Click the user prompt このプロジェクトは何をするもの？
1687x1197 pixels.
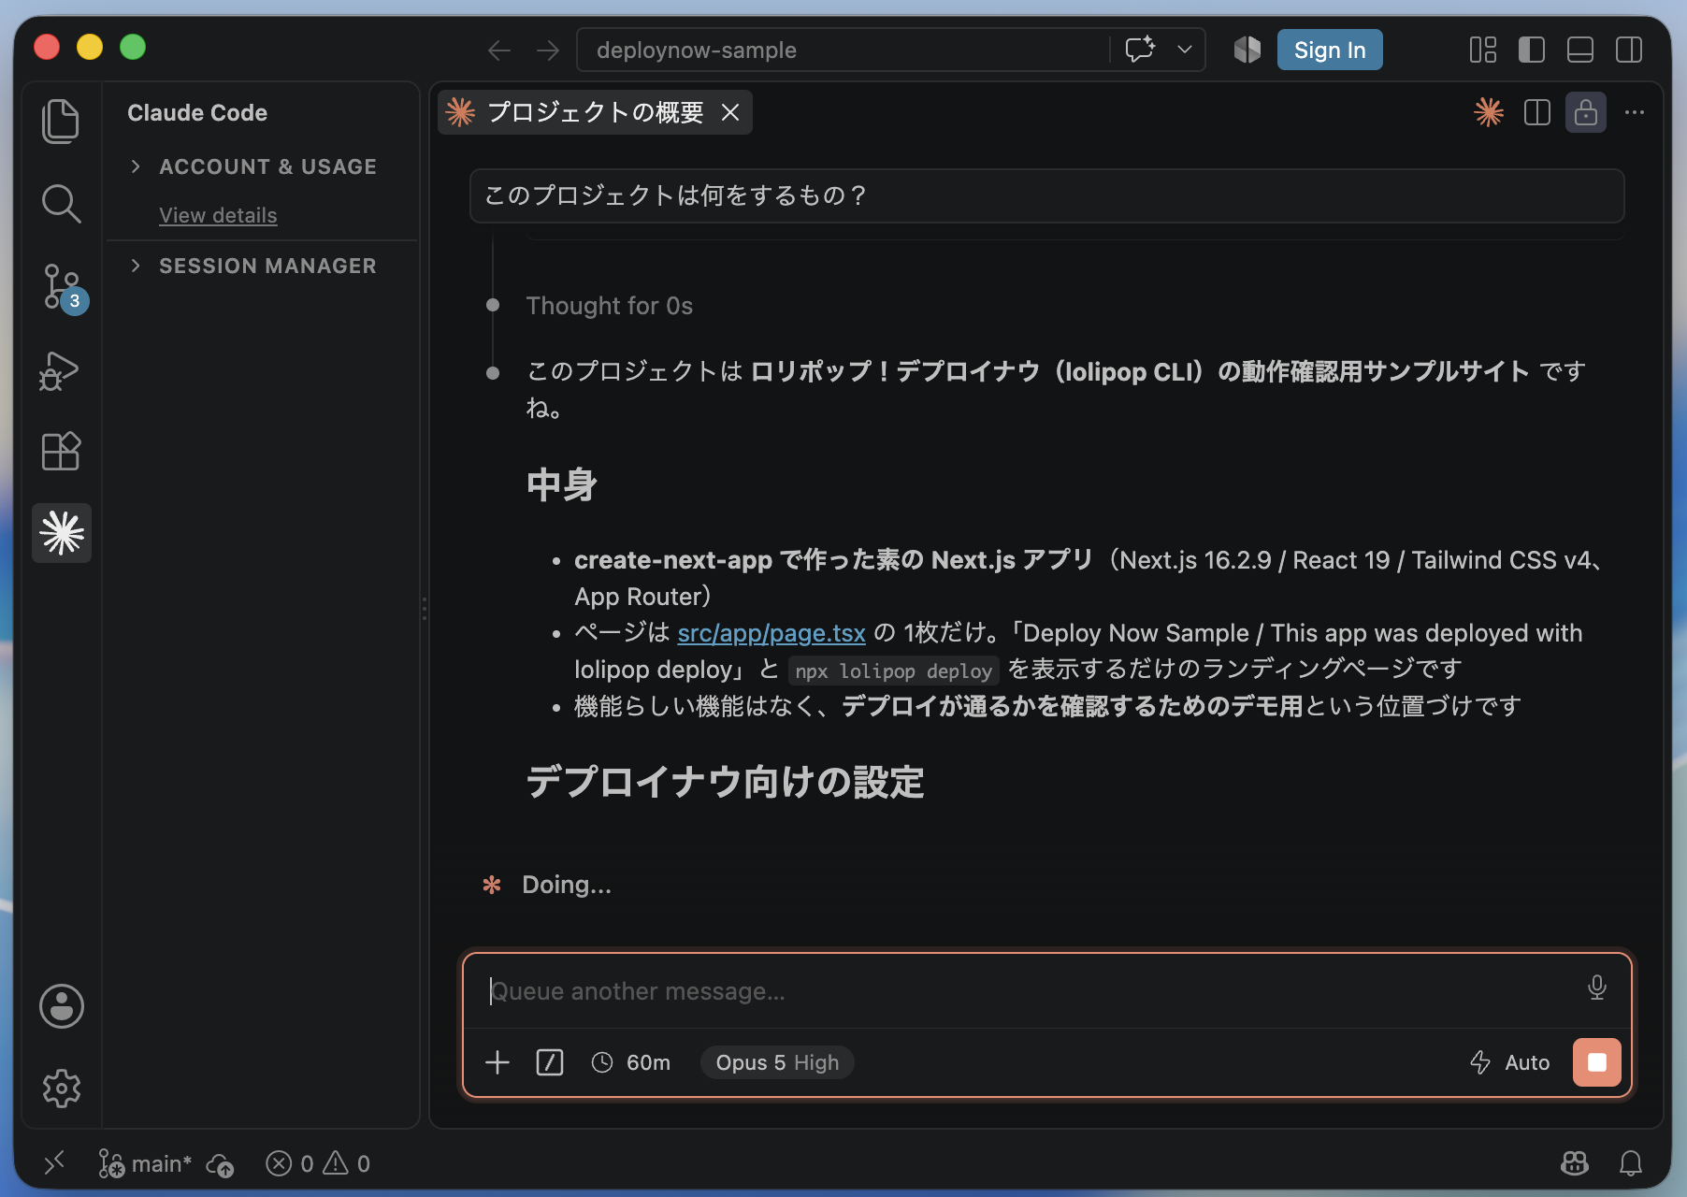(x=1046, y=195)
